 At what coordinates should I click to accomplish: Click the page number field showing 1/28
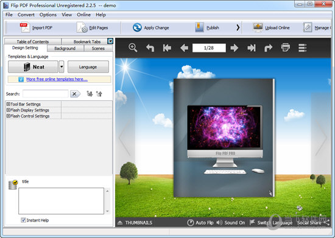pos(209,48)
